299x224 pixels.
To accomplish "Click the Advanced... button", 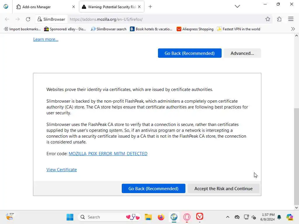I will pos(242,53).
